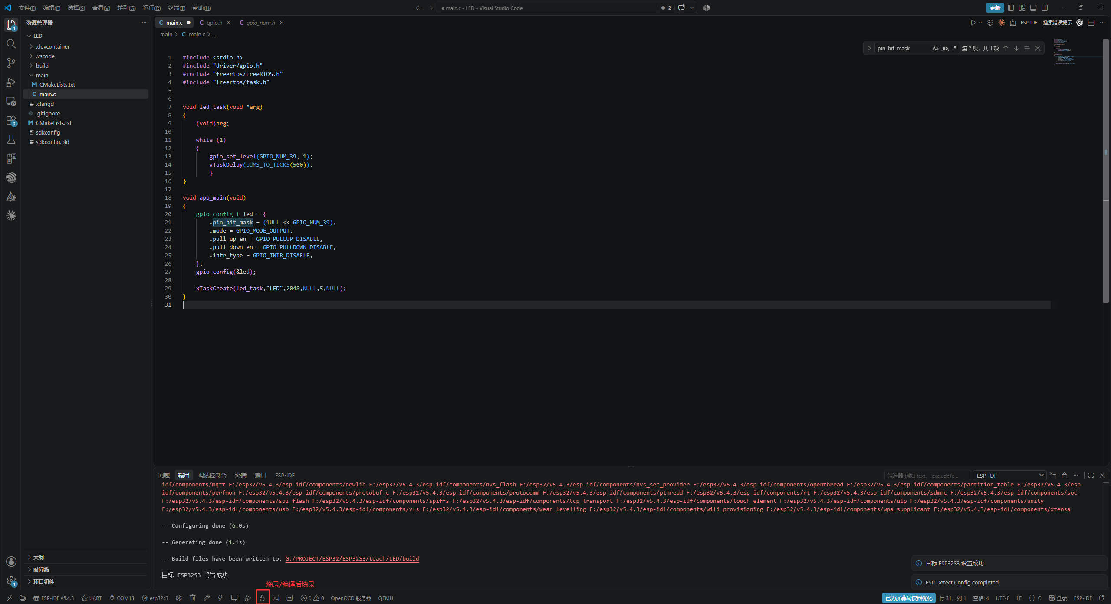Open the monitor device icon in status bar
The height and width of the screenshot is (604, 1111).
[234, 598]
